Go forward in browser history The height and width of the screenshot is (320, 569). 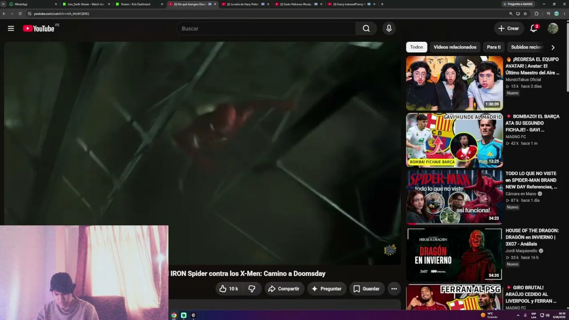(x=12, y=14)
